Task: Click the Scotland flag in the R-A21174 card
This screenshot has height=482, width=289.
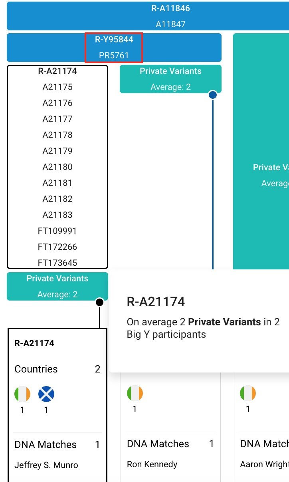Action: tap(46, 394)
